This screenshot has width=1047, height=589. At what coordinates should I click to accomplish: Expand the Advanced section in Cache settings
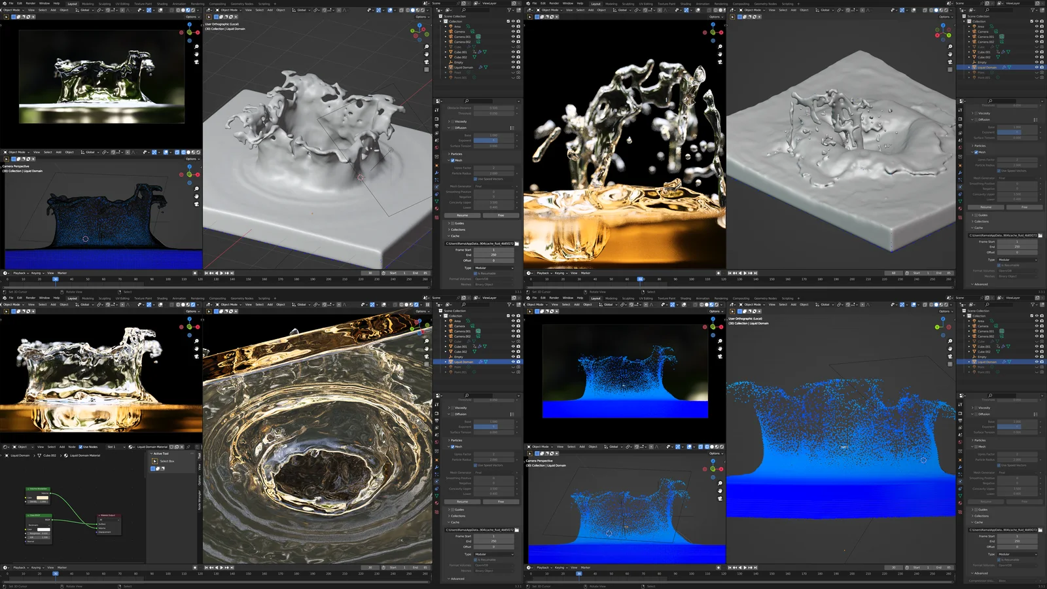457,579
